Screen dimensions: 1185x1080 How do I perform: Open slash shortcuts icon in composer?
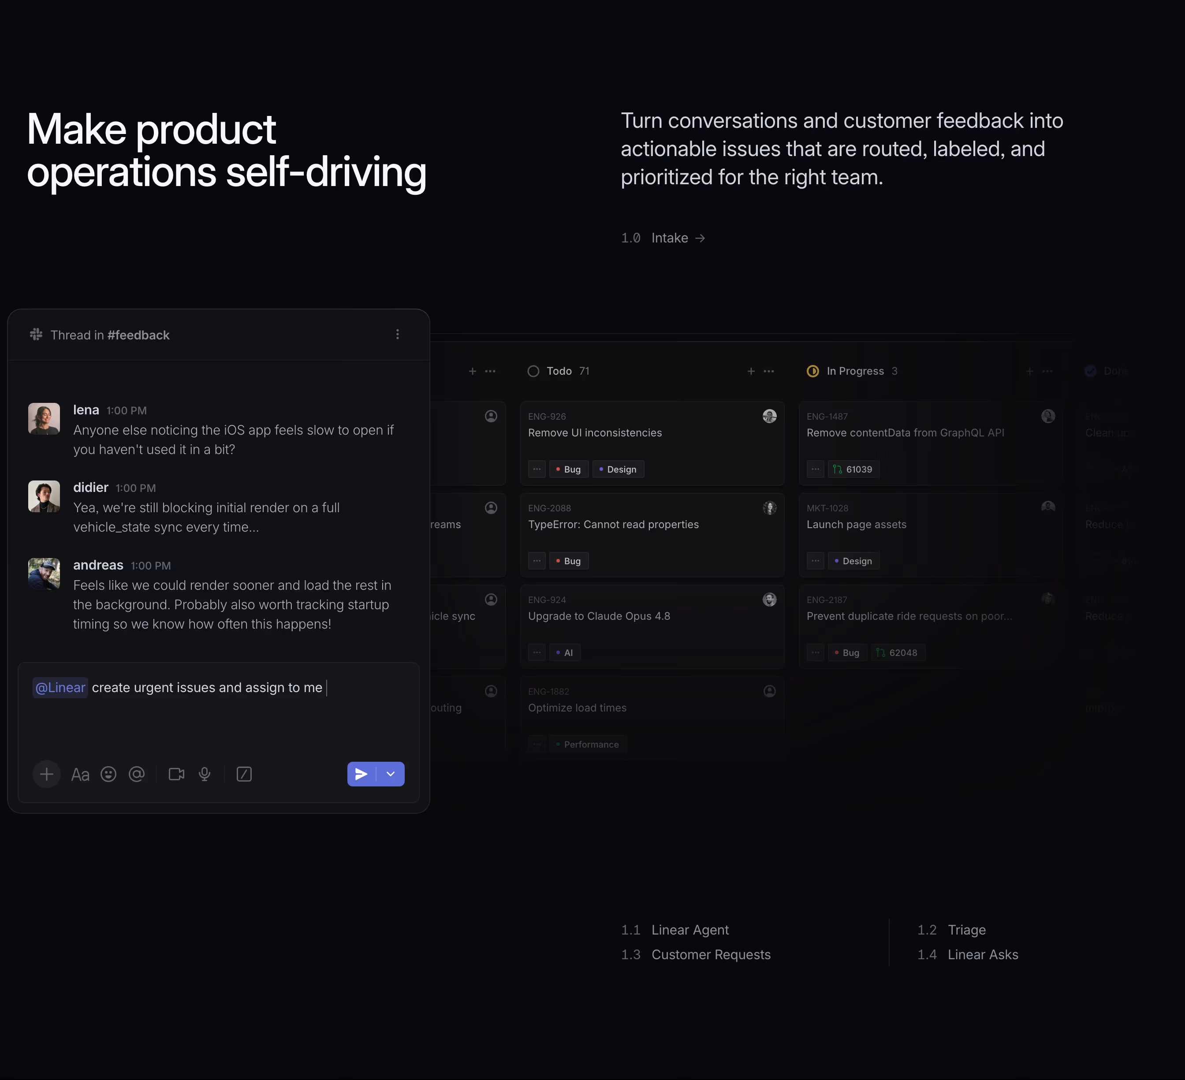coord(244,774)
